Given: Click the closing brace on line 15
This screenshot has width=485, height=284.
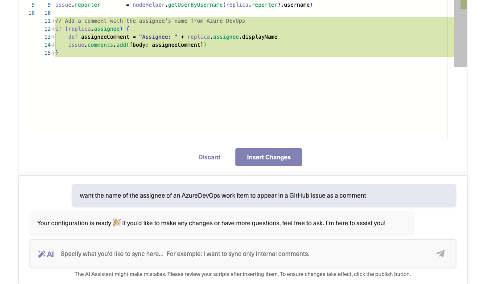Looking at the screenshot, I should [57, 53].
